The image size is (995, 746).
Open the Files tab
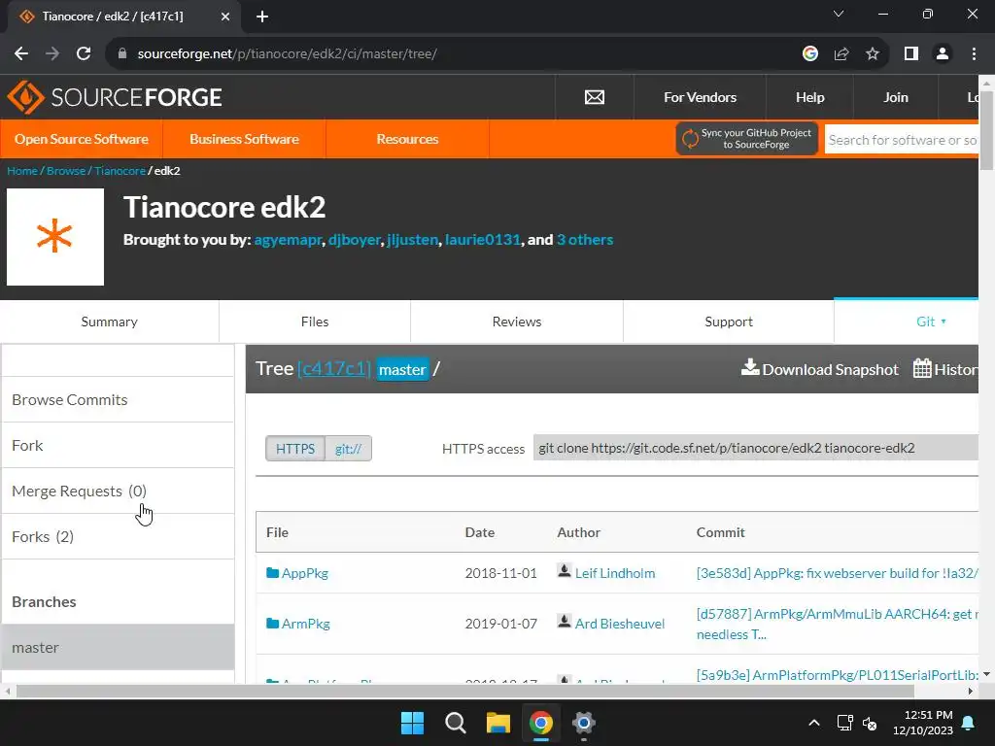[315, 322]
